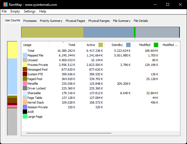Open the Empty menu
Image resolution: width=187 pixels, height=144 pixels.
[15, 11]
